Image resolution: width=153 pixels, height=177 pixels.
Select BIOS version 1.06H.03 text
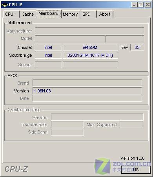click(42, 91)
